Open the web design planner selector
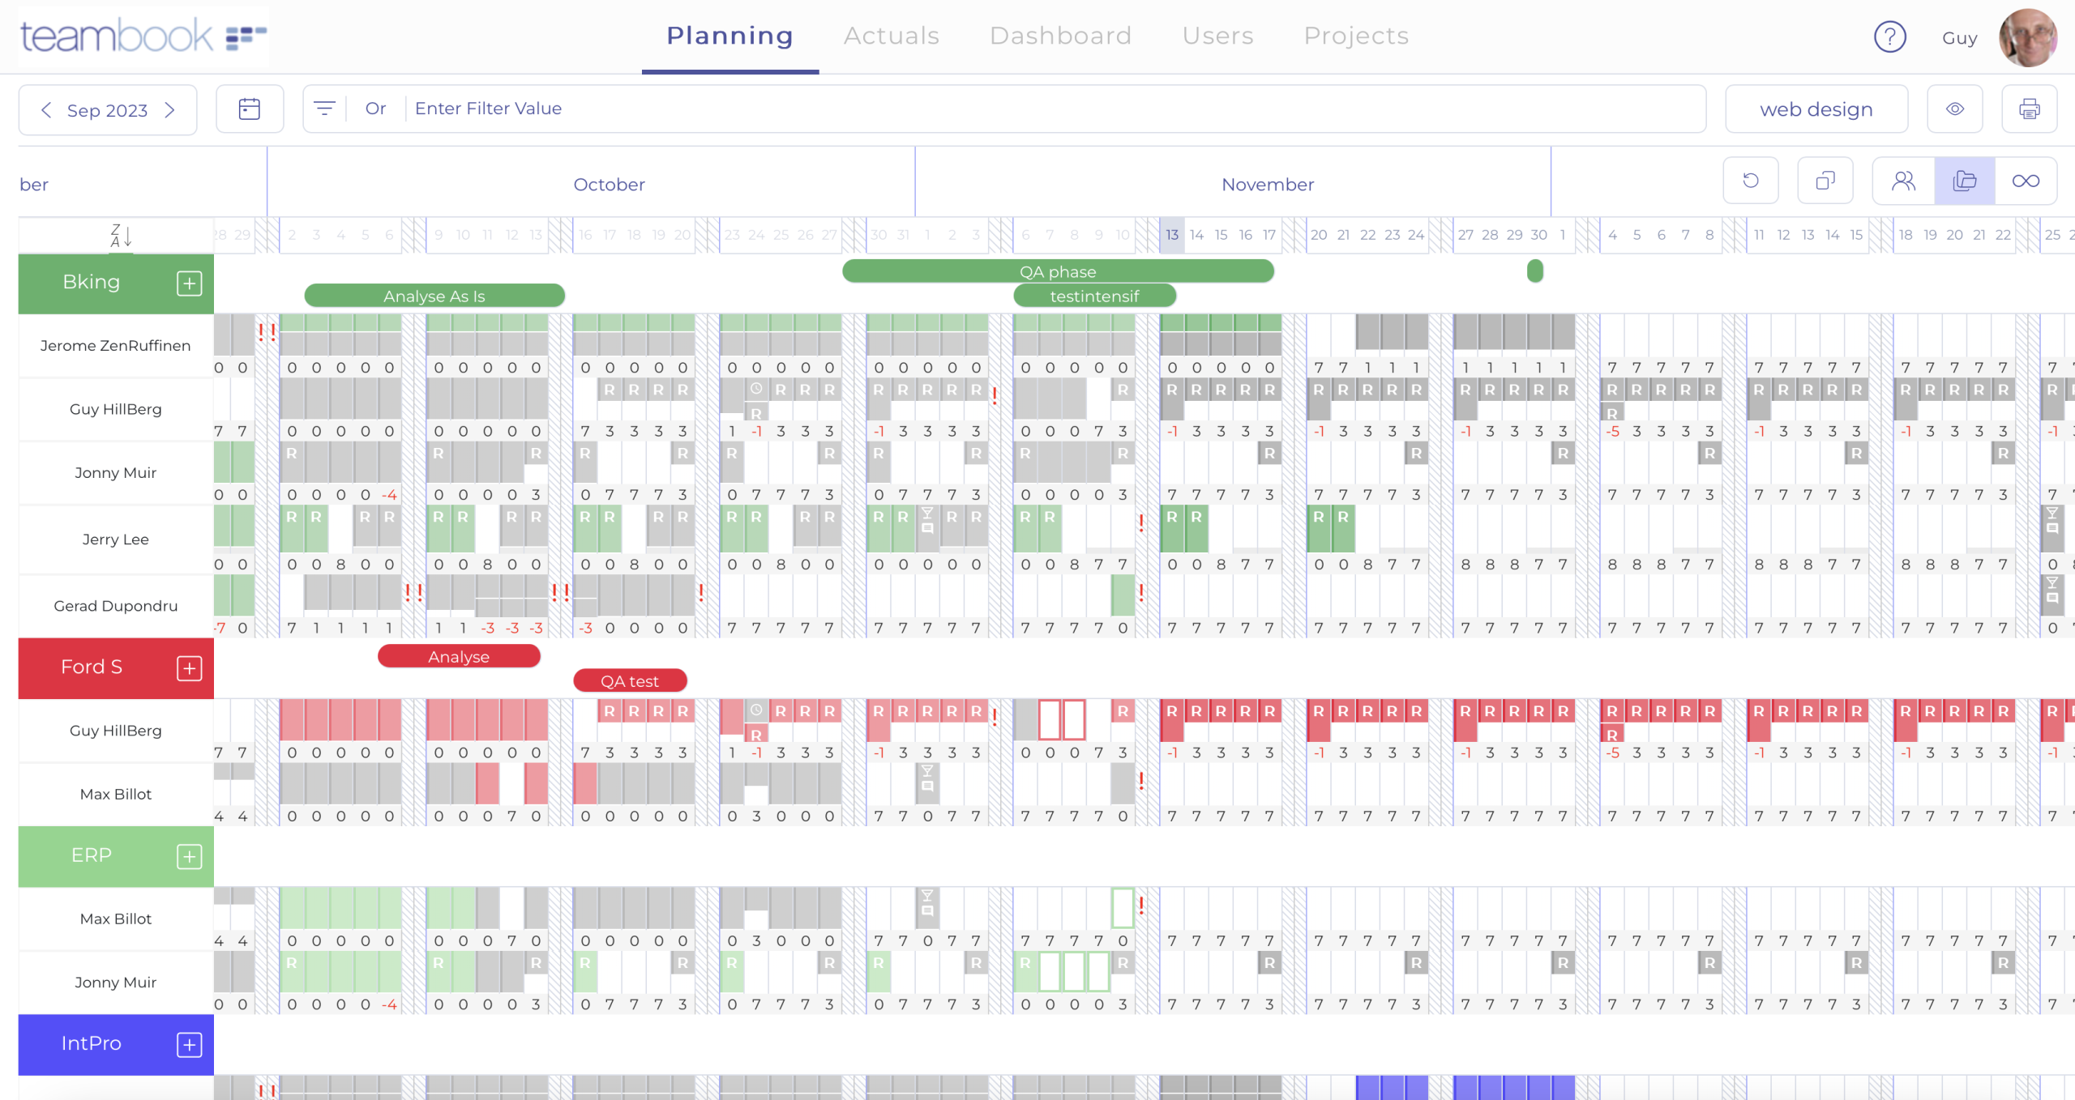 click(x=1816, y=108)
